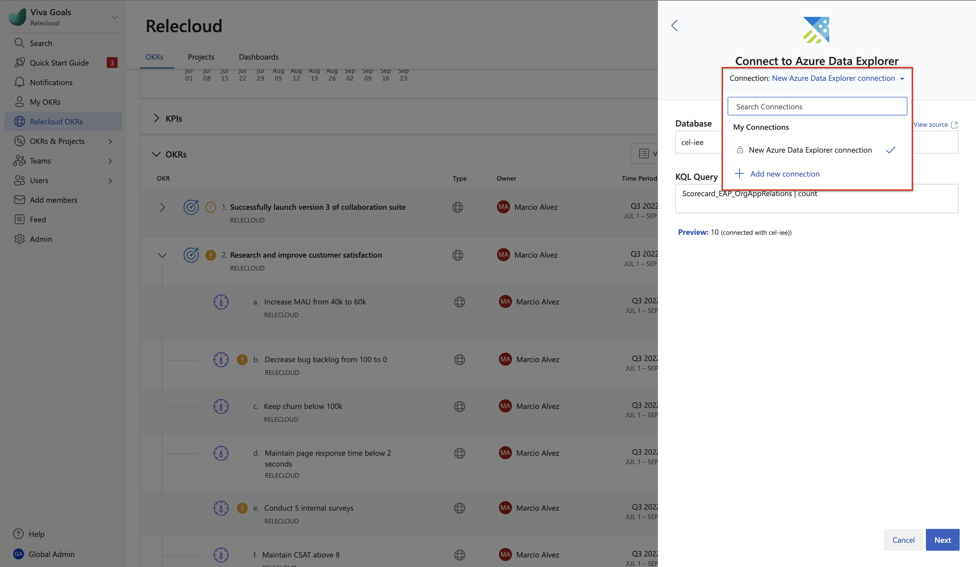Click the Search magnifier icon in sidebar

click(19, 43)
